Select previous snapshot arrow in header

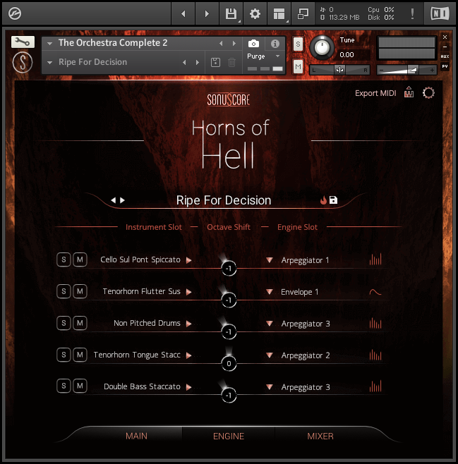point(184,63)
